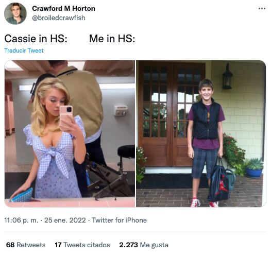
Task: Open the left mirror selfie photo
Action: pos(70,133)
